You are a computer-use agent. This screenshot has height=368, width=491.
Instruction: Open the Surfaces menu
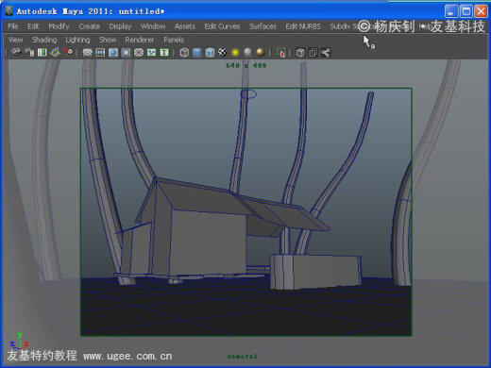262,26
